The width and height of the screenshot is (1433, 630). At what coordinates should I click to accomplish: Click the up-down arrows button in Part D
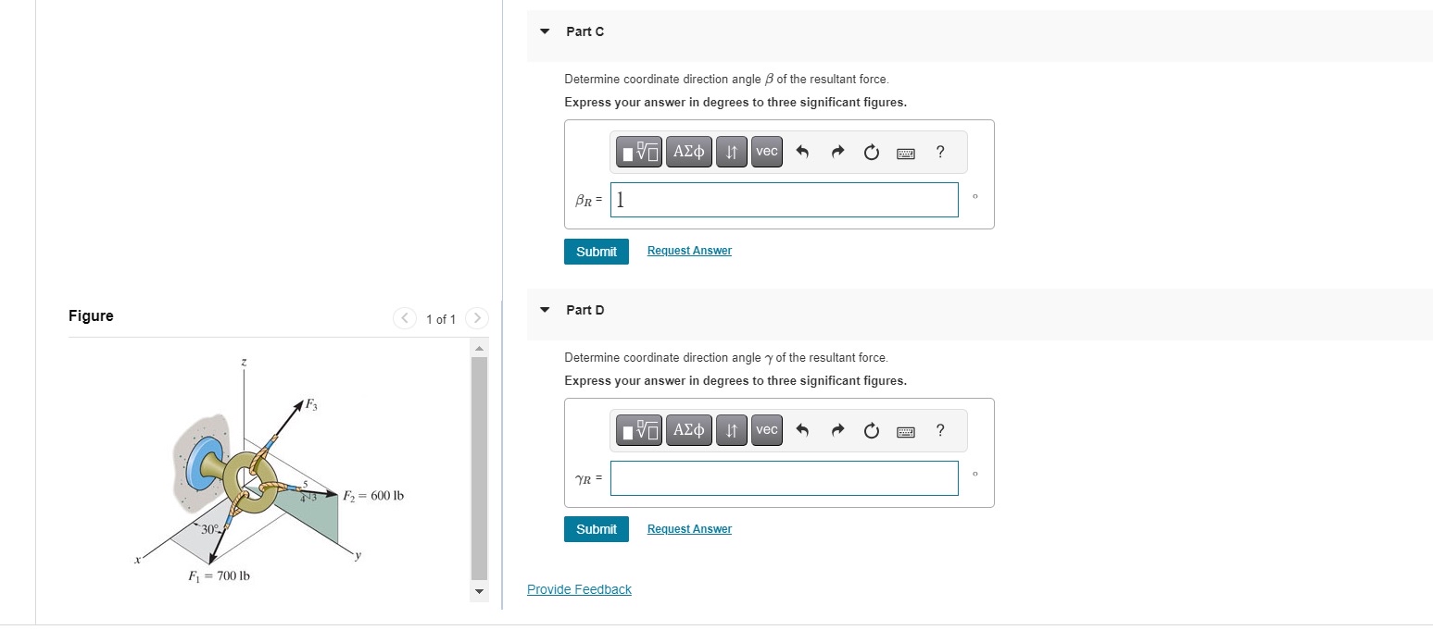[731, 430]
